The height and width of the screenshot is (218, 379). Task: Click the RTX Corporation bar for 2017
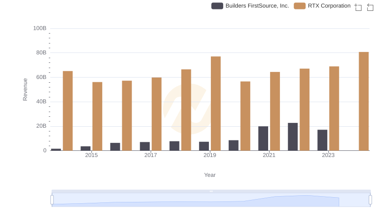point(156,114)
